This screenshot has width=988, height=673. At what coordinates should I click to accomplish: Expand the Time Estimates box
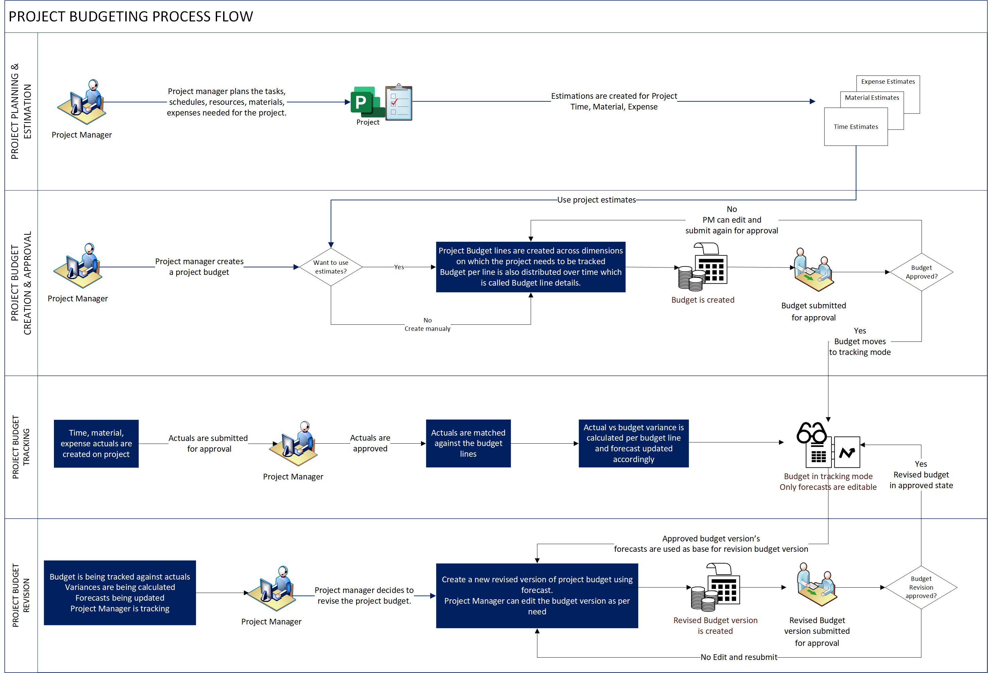[x=856, y=120]
